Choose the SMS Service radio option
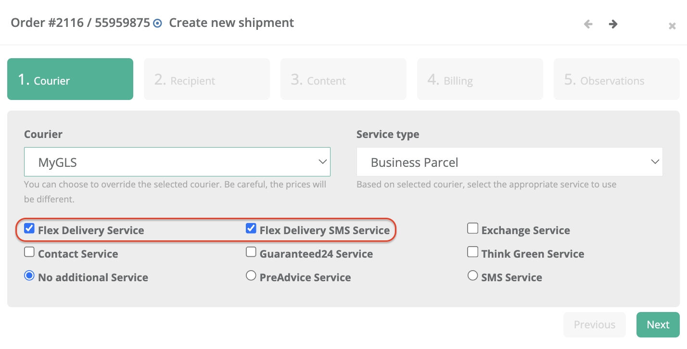Image resolution: width=687 pixels, height=349 pixels. (472, 275)
